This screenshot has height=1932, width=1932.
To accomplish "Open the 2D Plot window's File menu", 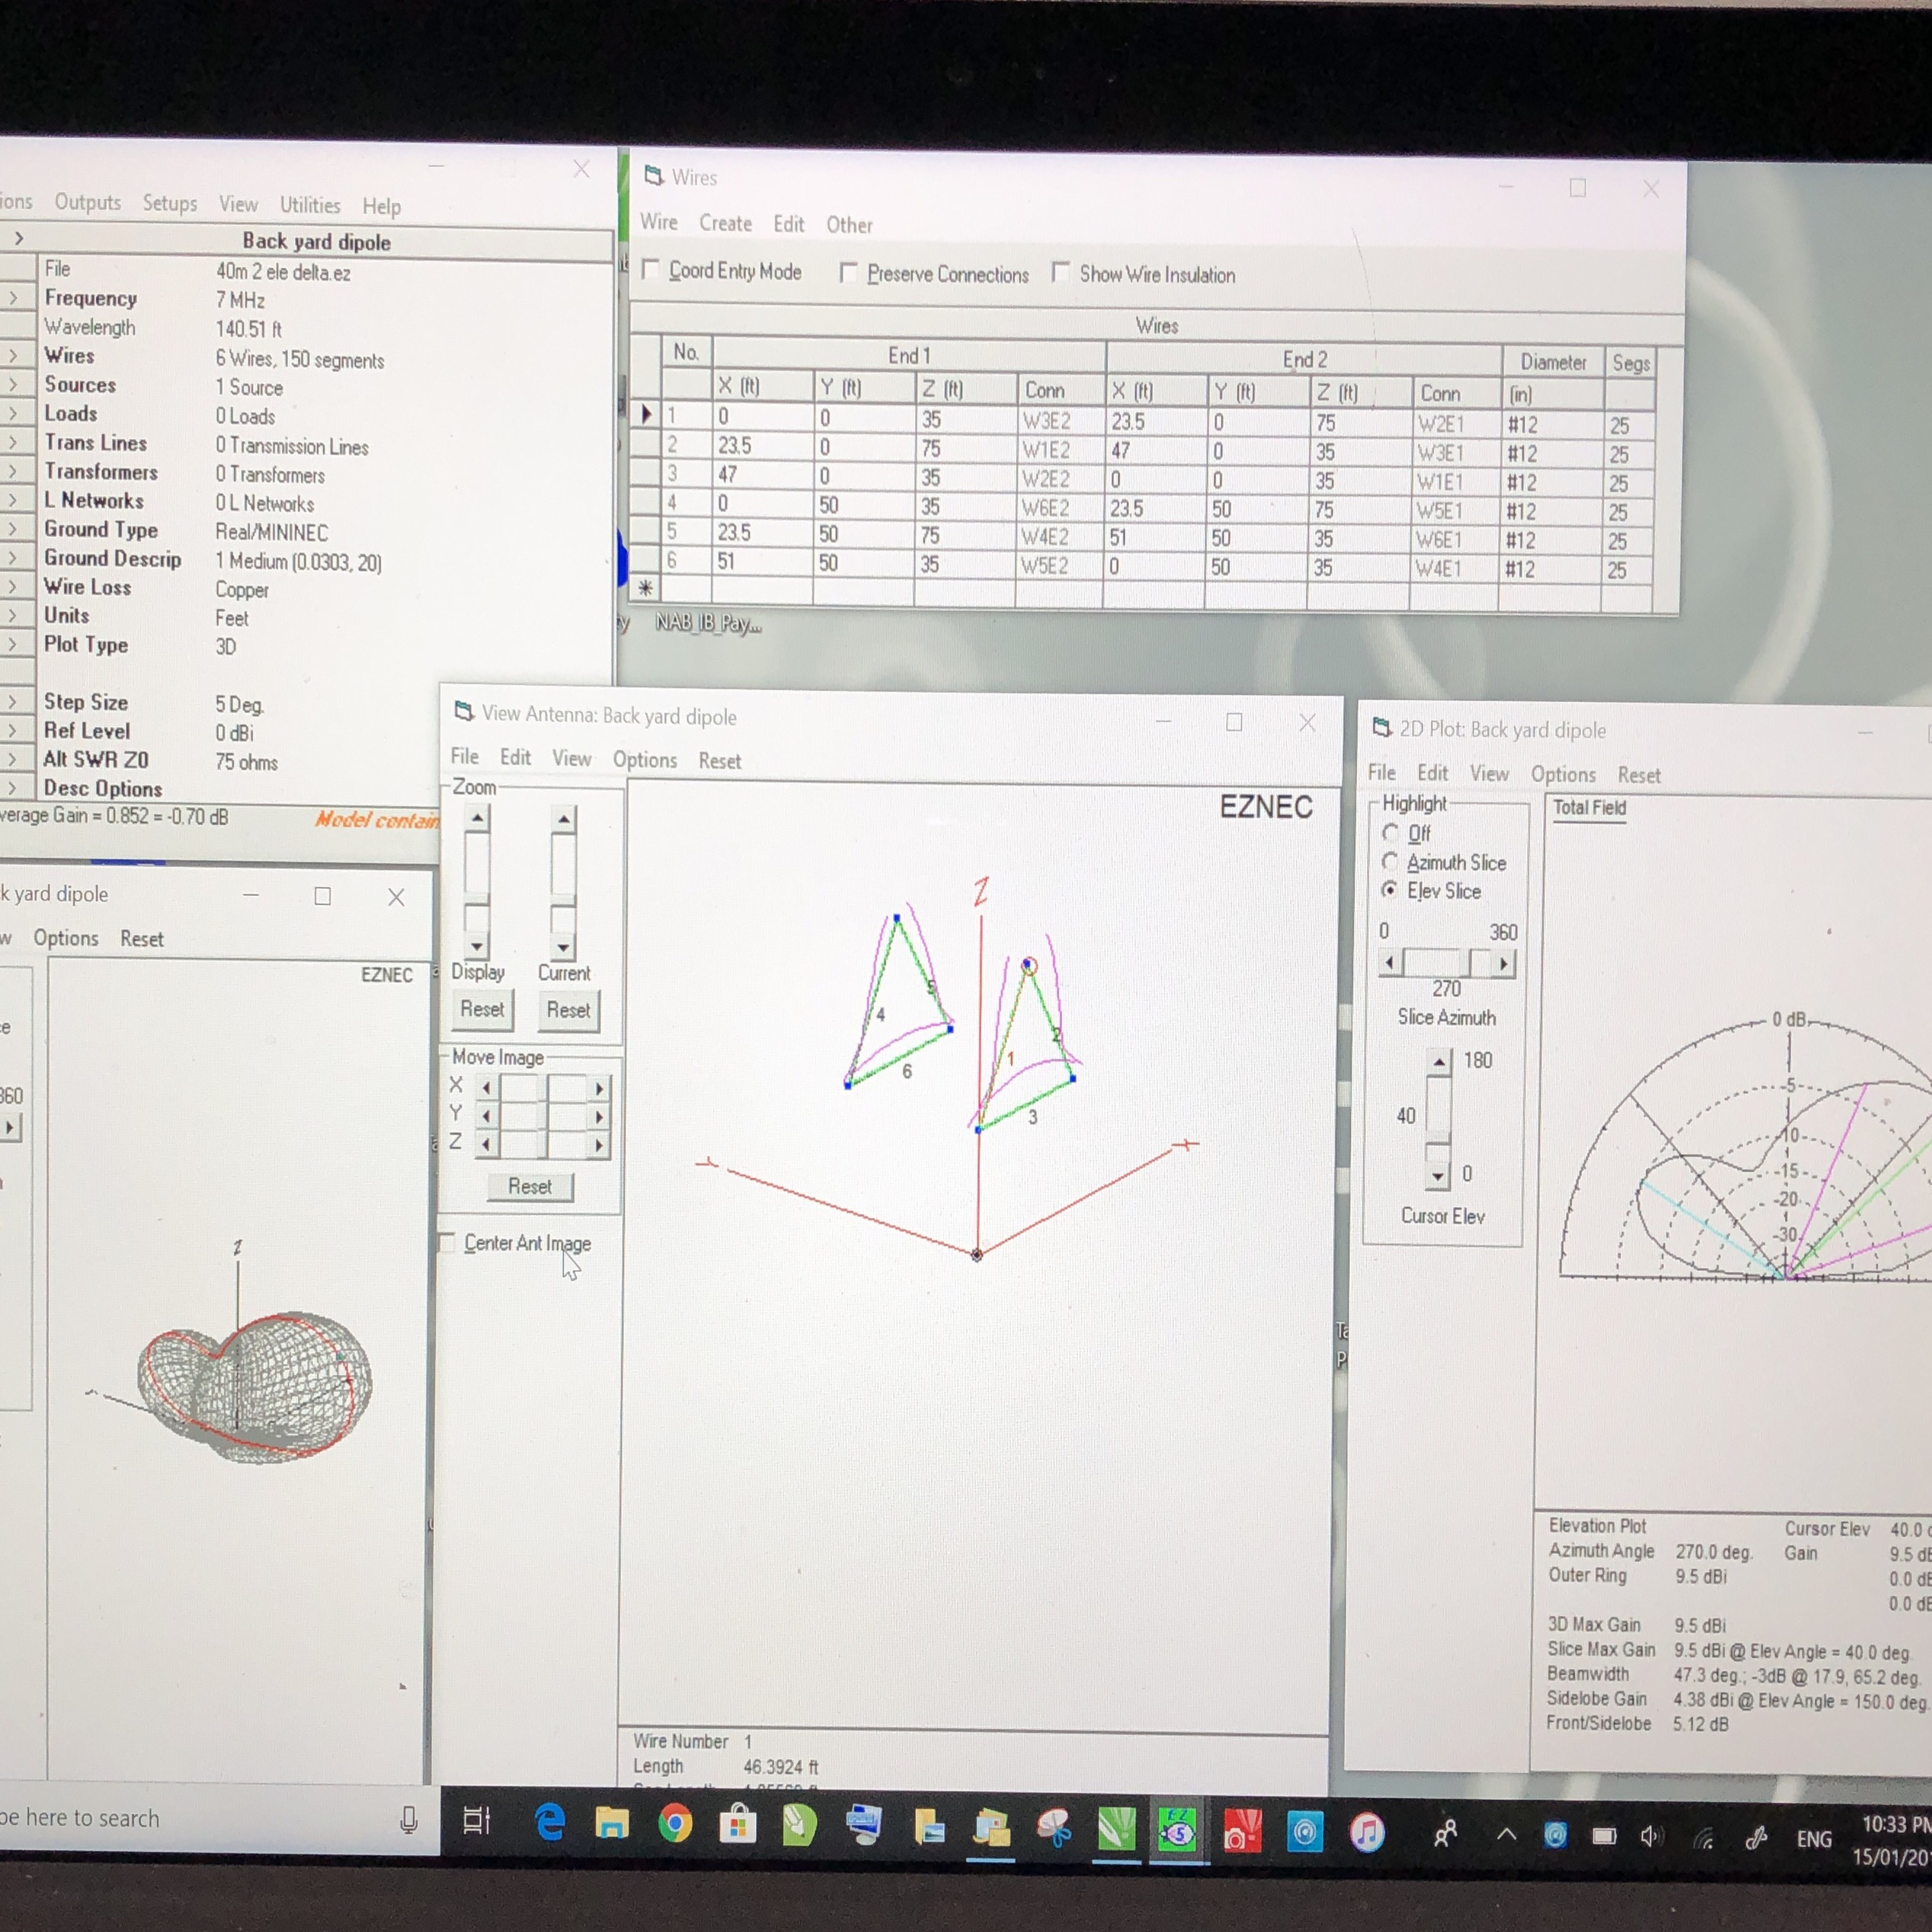I will click(1381, 772).
